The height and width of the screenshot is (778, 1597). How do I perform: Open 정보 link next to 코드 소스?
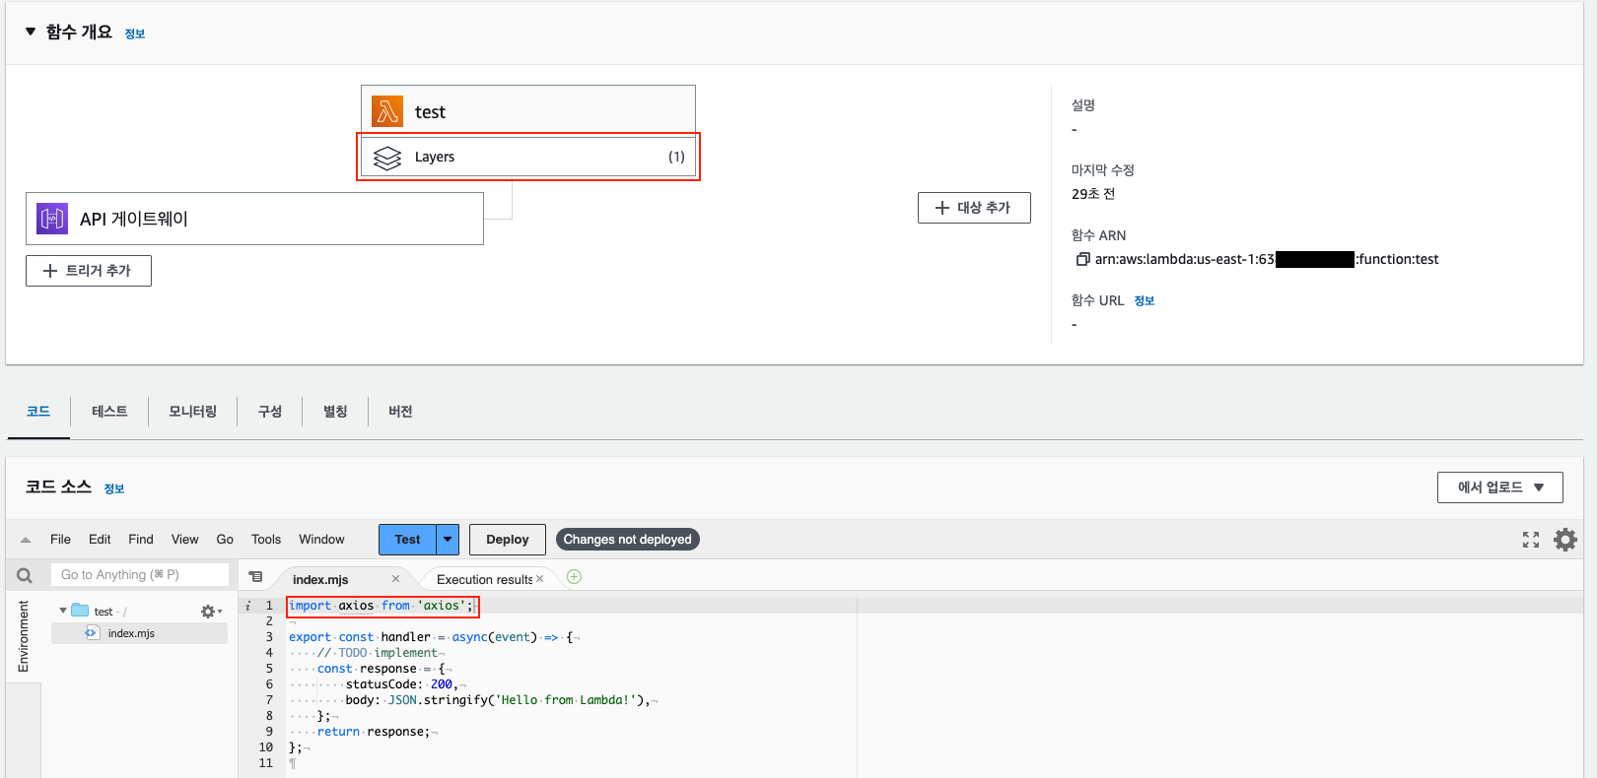tap(114, 489)
